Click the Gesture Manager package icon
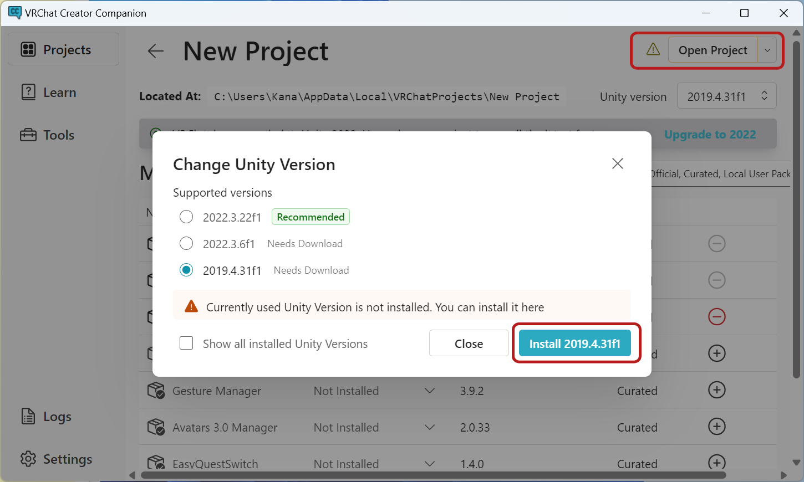 pos(156,391)
